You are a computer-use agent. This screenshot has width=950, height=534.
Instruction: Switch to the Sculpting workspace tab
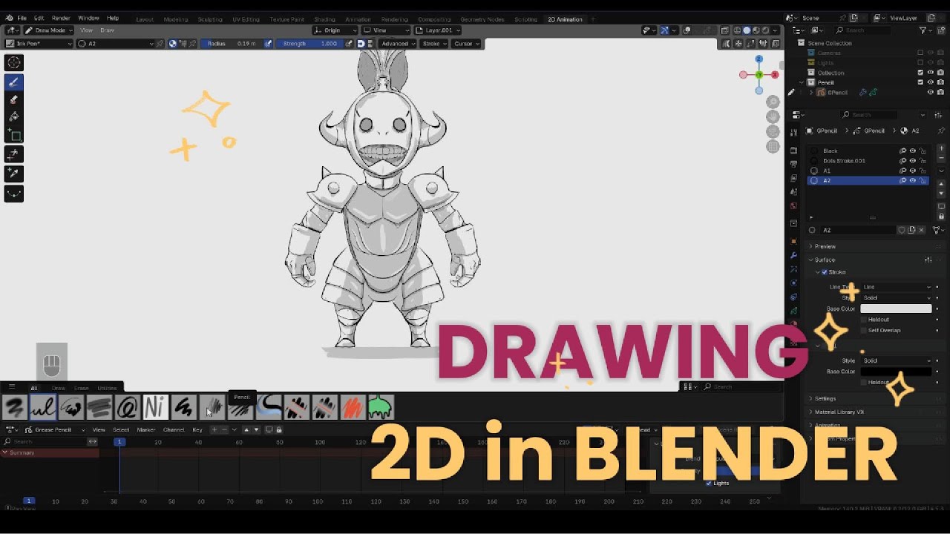tap(210, 19)
